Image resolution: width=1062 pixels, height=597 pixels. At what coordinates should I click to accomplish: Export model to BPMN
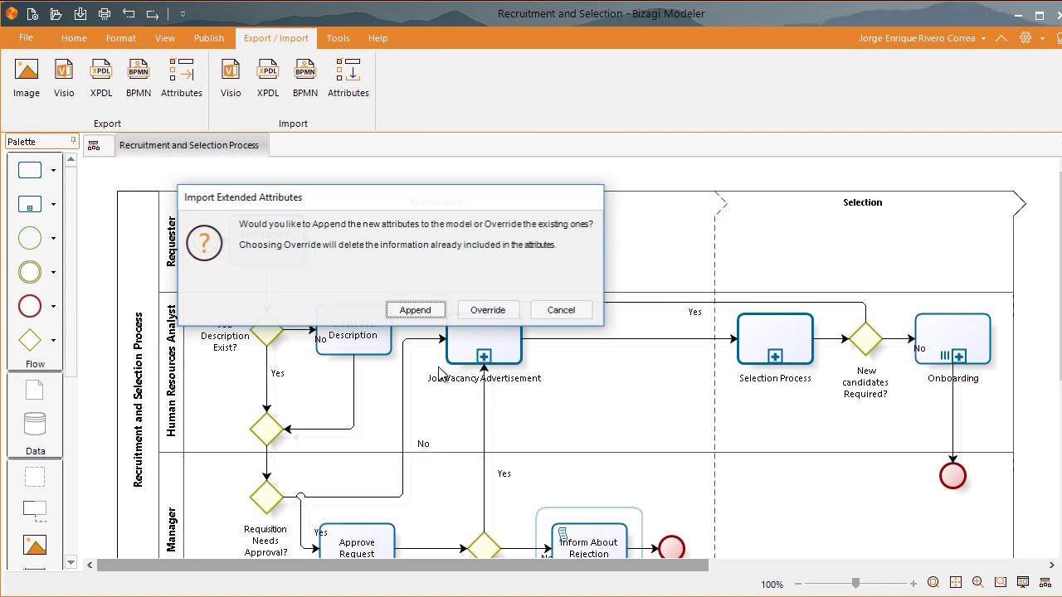139,78
